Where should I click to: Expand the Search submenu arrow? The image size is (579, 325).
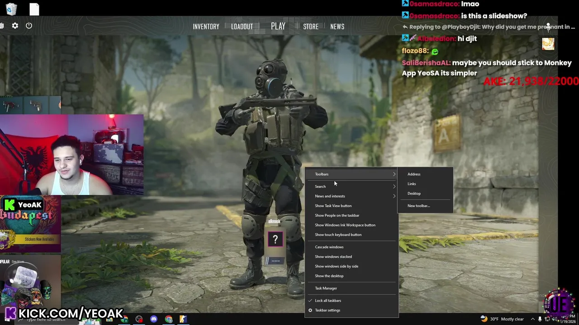[394, 186]
